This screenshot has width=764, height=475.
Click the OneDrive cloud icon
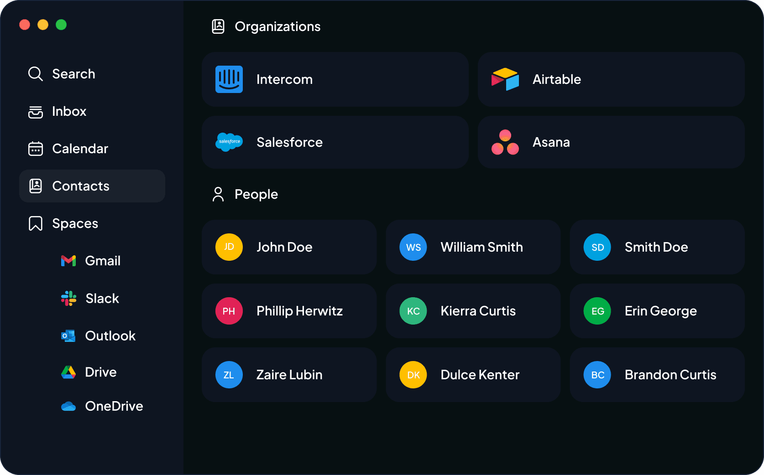click(x=68, y=406)
